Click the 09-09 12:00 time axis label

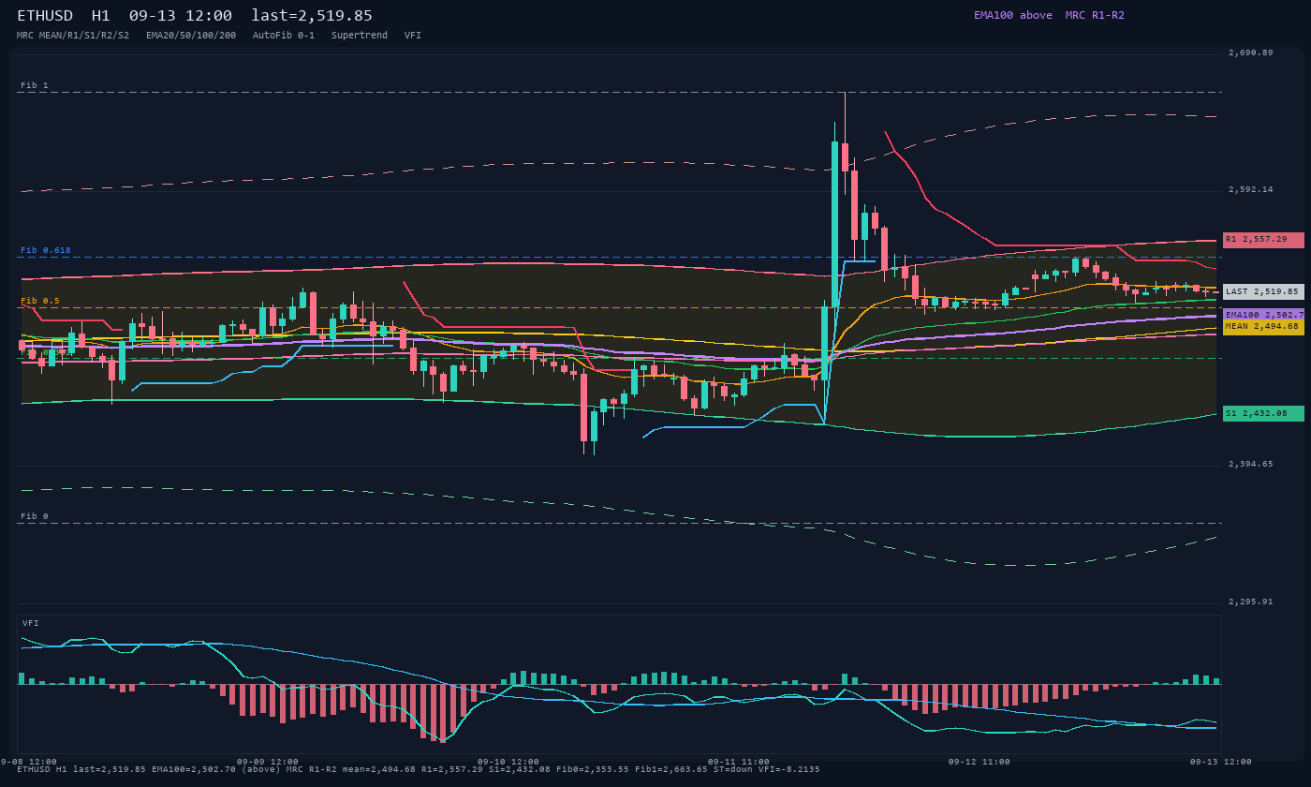[268, 762]
